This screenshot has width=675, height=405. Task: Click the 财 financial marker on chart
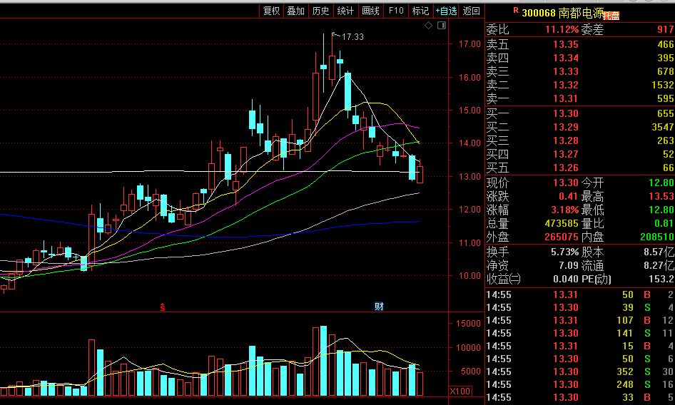379,307
